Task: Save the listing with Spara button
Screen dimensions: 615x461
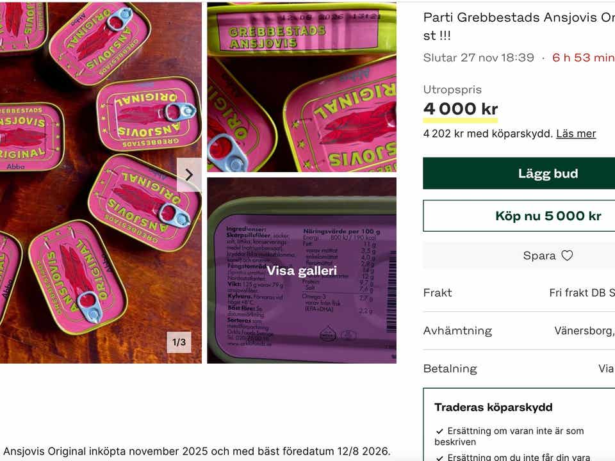Action: pos(519,255)
